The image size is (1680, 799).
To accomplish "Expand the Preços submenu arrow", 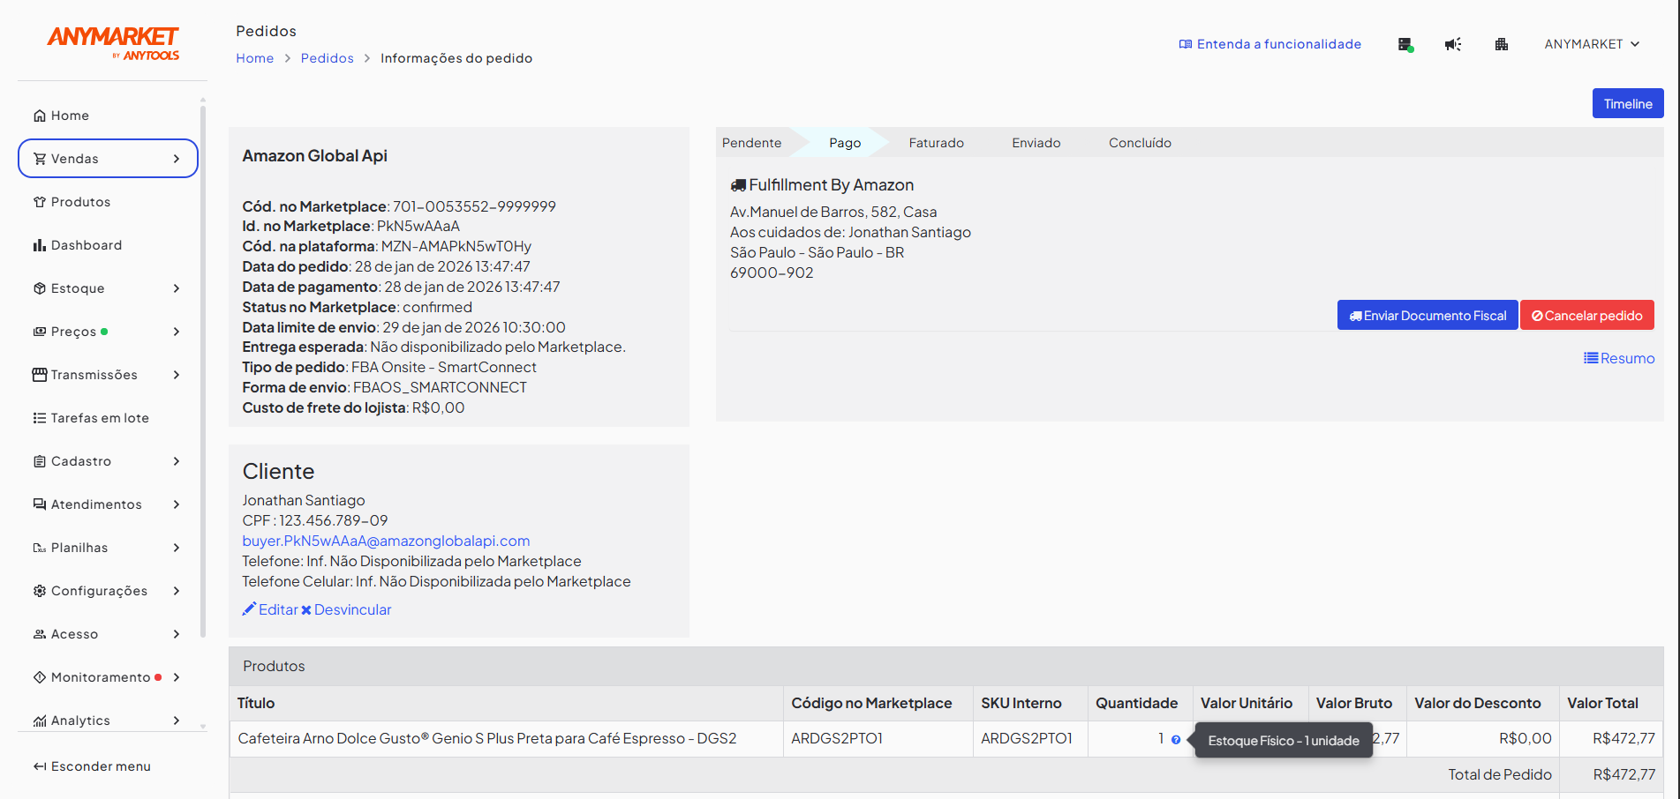I will tap(177, 332).
